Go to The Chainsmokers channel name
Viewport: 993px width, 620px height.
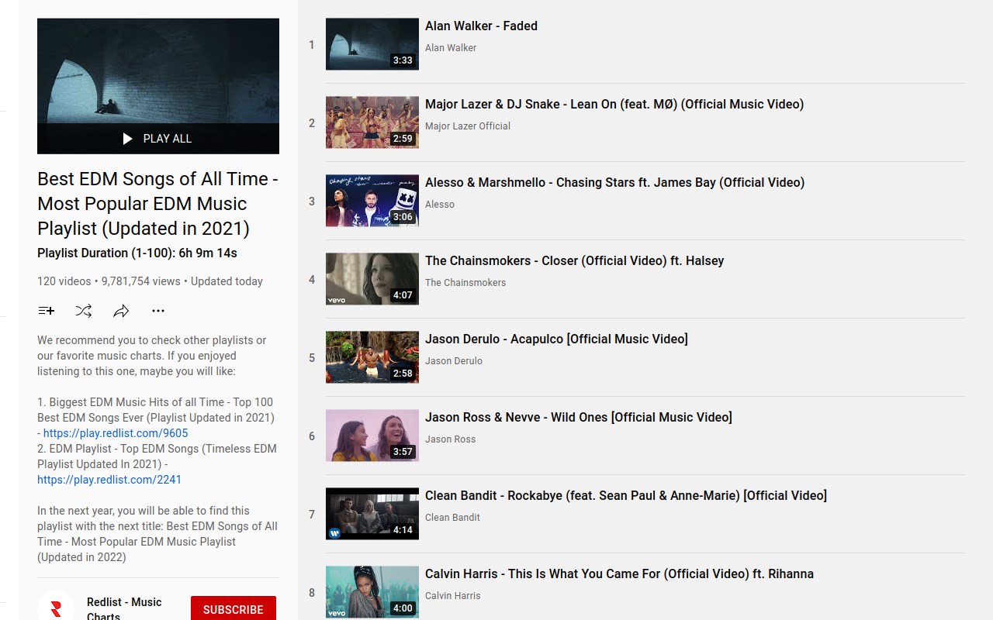(x=465, y=283)
